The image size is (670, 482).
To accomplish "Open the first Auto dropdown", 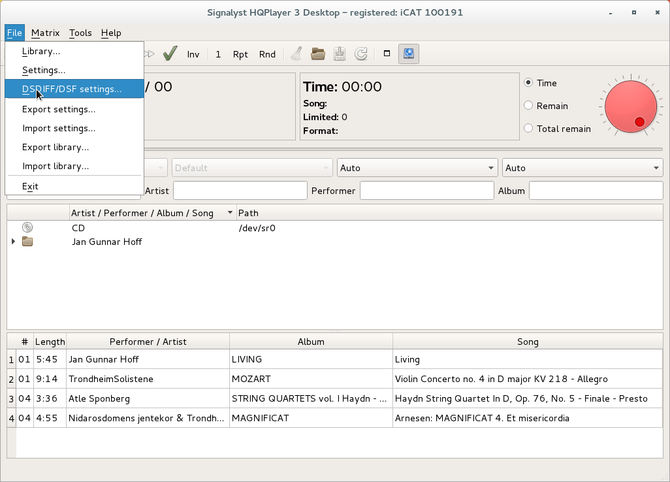I will (417, 168).
